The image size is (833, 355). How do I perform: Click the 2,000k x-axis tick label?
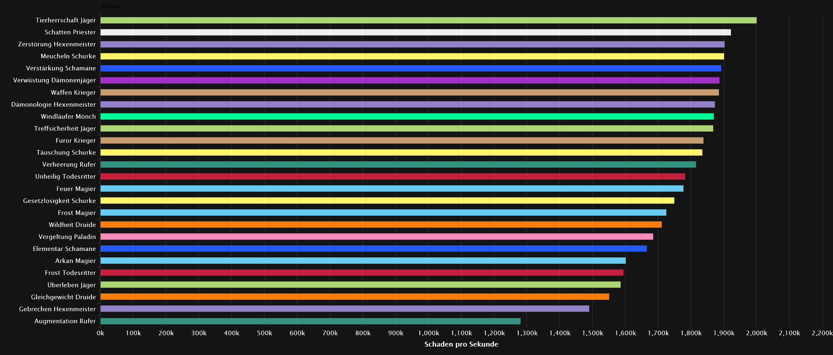(757, 333)
